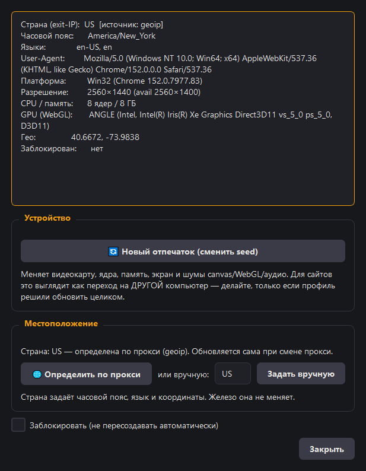Viewport: 366px width, 471px height.
Task: Focus the manual country code field showing US
Action: 233,374
